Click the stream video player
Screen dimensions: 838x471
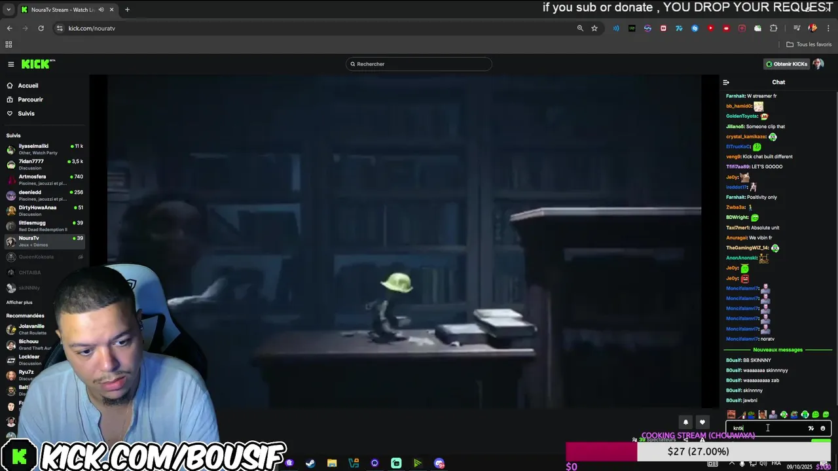tap(404, 242)
